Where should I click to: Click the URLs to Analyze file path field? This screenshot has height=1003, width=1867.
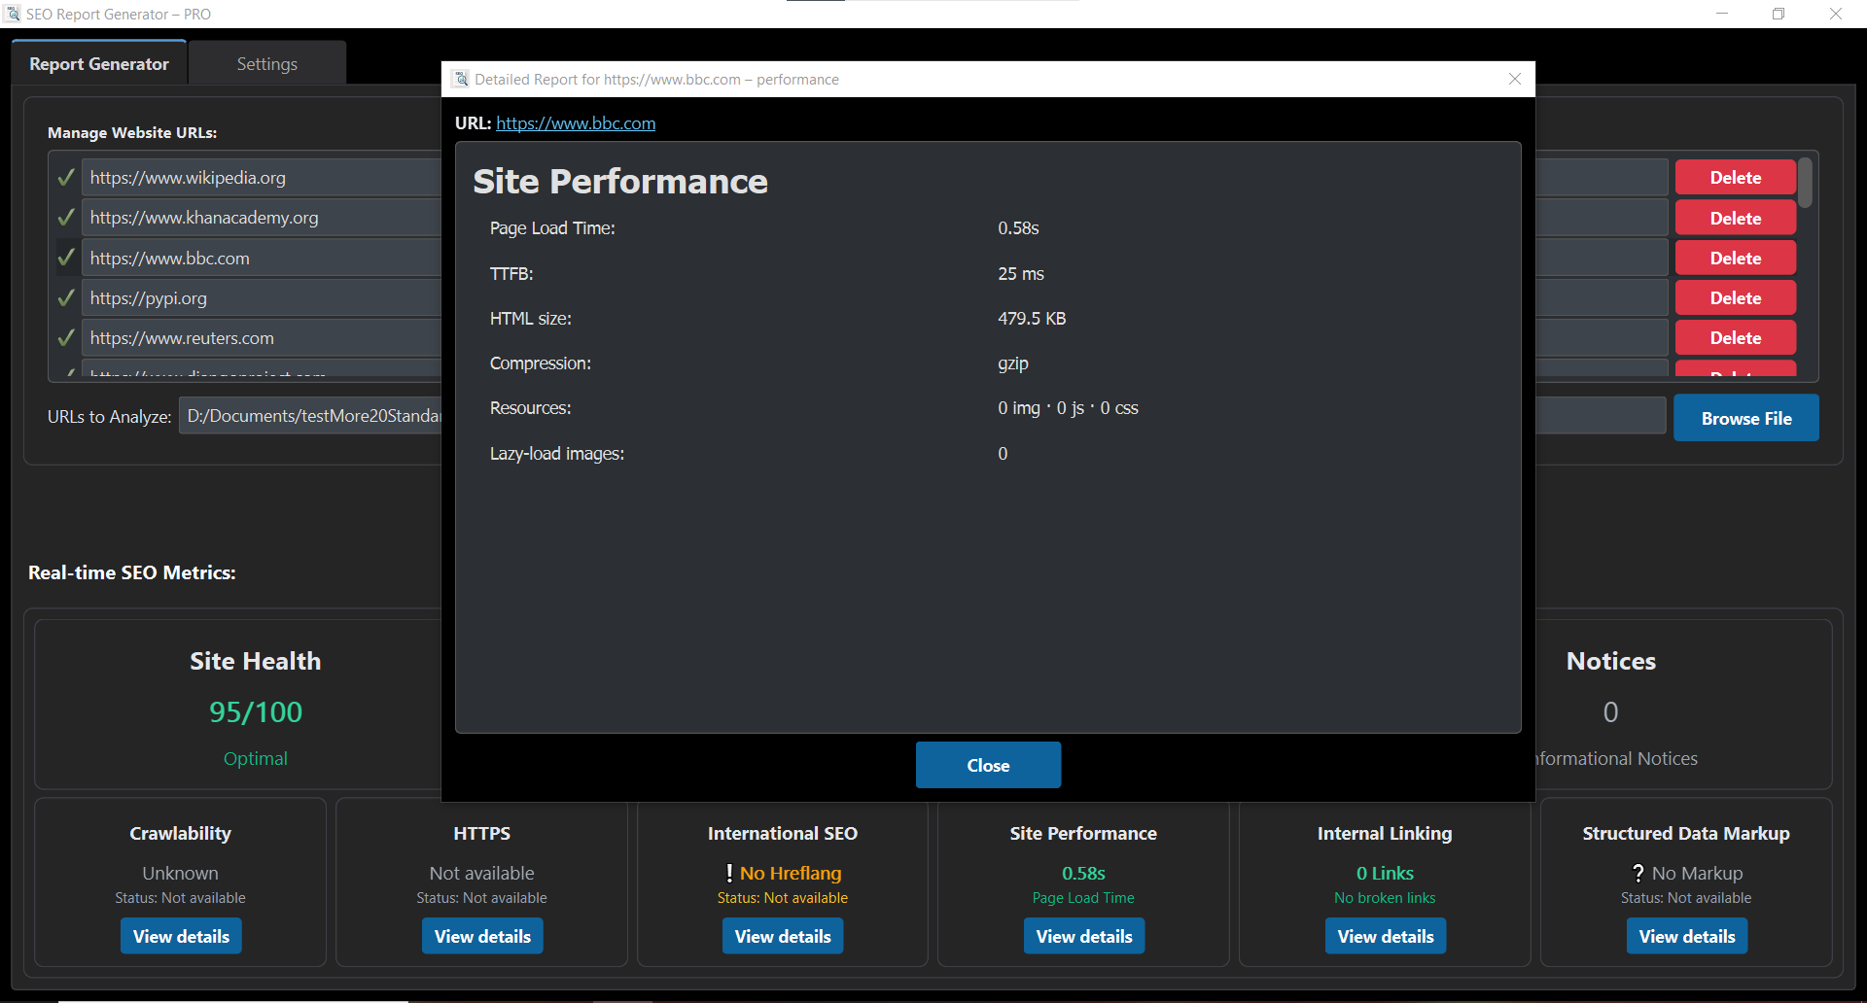(x=311, y=416)
